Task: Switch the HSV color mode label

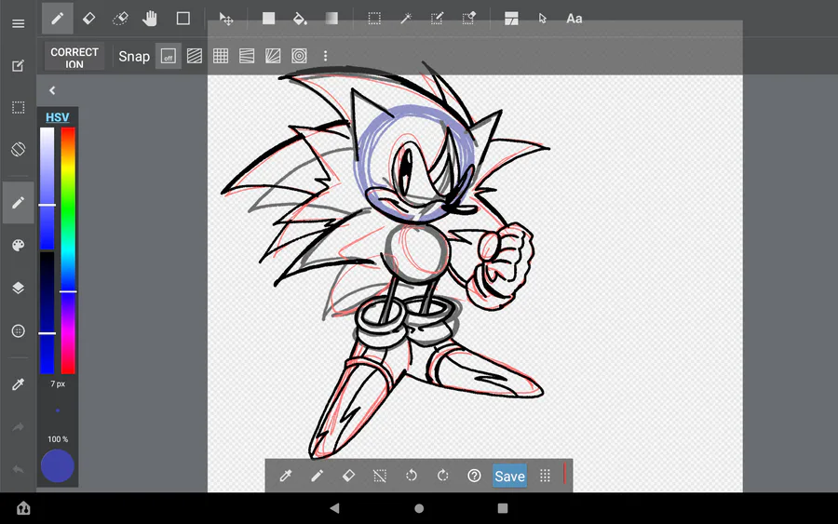Action: [57, 117]
